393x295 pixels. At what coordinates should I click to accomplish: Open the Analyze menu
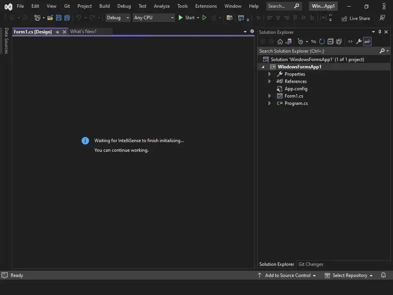coord(162,6)
